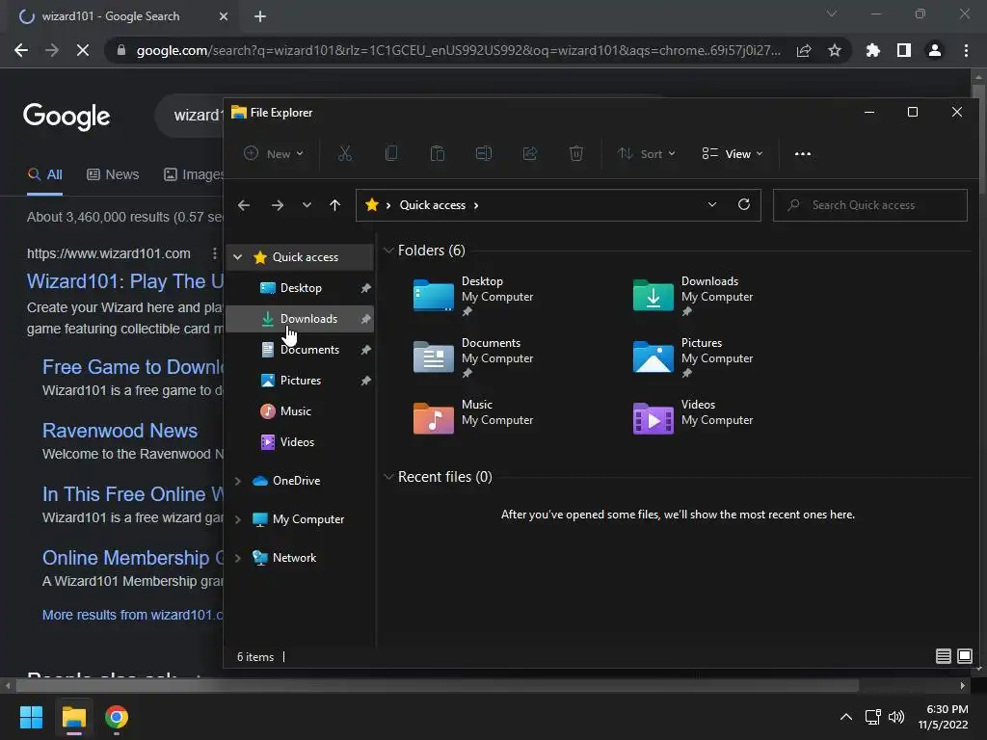Open the Free Game to Download link
The width and height of the screenshot is (987, 740).
click(x=133, y=367)
